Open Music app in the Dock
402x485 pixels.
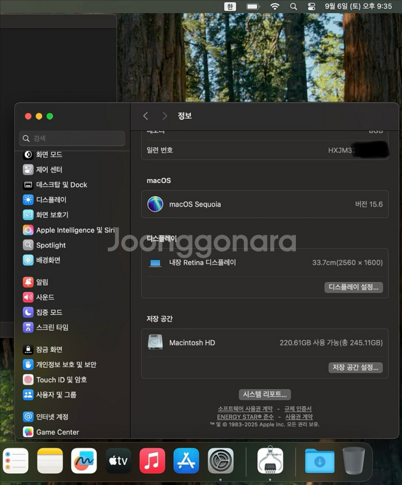(152, 461)
